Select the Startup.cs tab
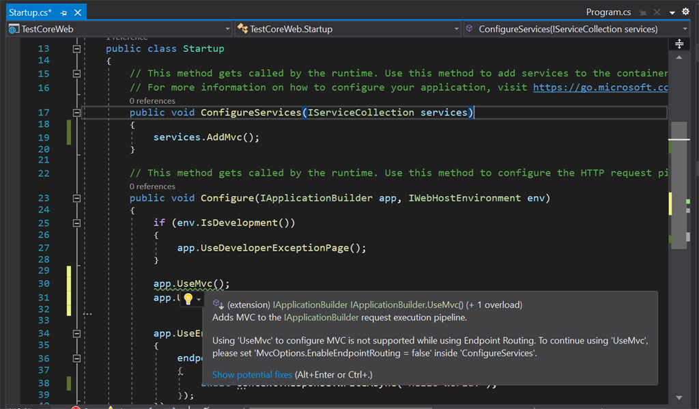Image resolution: width=699 pixels, height=409 pixels. click(x=30, y=12)
